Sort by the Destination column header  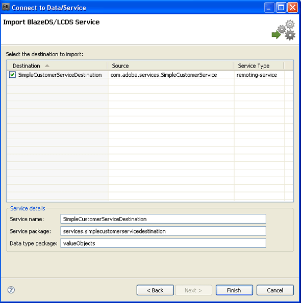tap(57, 66)
